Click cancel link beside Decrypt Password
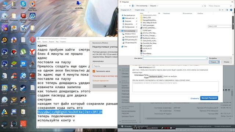The image size is (235, 132). point(195,98)
